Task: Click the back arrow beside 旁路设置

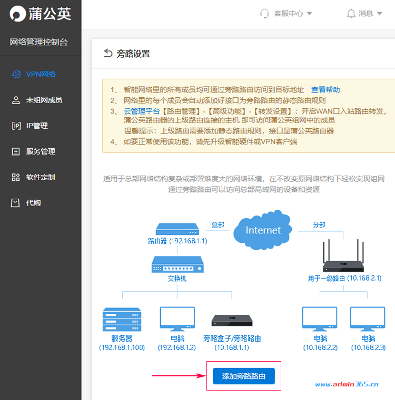Action: [108, 53]
